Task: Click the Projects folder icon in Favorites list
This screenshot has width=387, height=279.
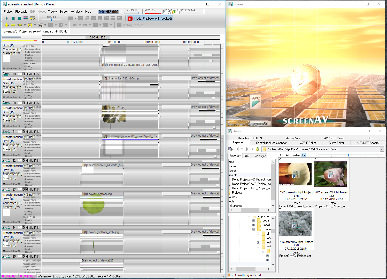Action: [230, 193]
